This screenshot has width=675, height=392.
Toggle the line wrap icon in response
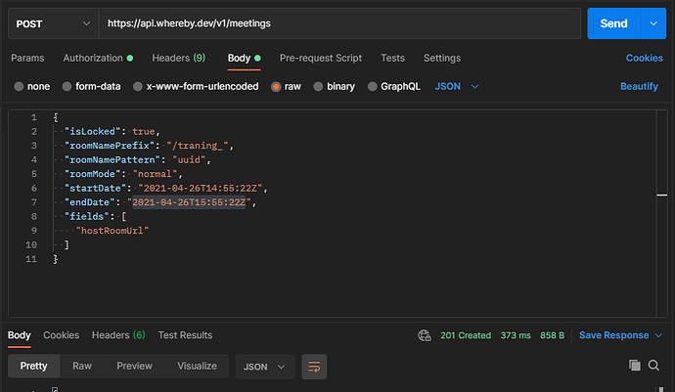pos(314,367)
